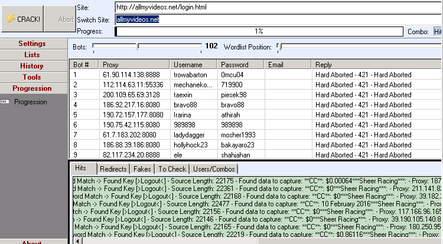Select proxy cell 190.72.157.177:8080
Viewport: 443px width, 244px height.
[x=133, y=115]
